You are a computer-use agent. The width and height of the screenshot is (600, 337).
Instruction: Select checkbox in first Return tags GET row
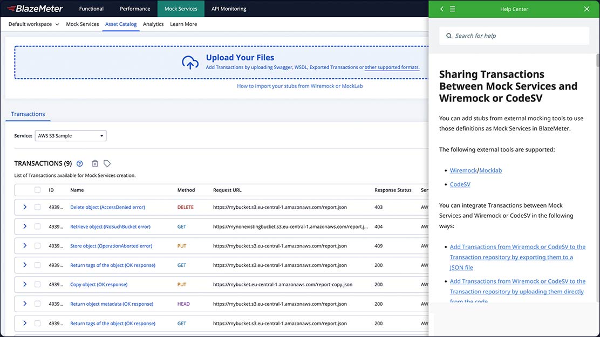pos(38,265)
